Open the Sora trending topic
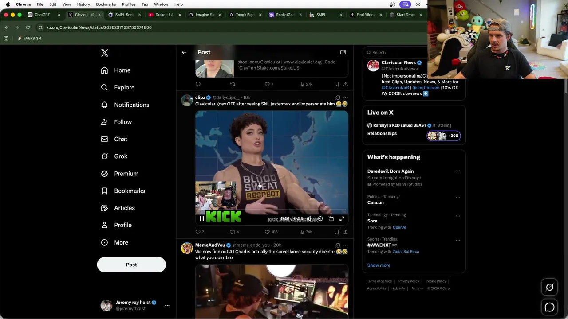The height and width of the screenshot is (319, 568). [x=372, y=221]
